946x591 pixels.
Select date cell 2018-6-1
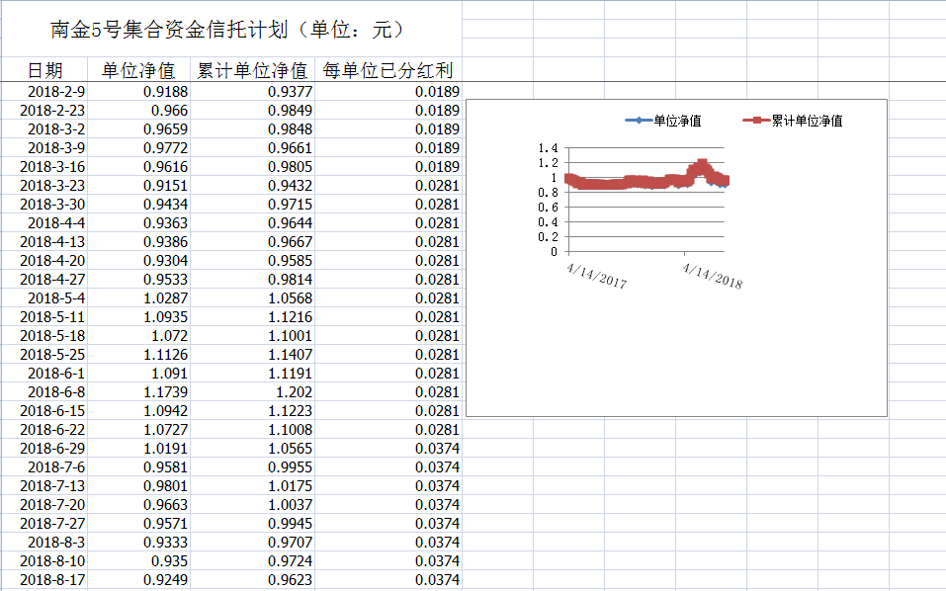[x=44, y=373]
